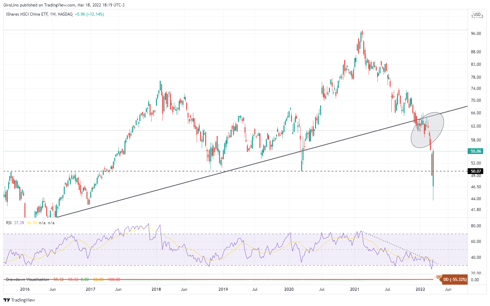Click the 2016 time axis label
Screen dimensions: 490x306
pyautogui.click(x=25, y=289)
